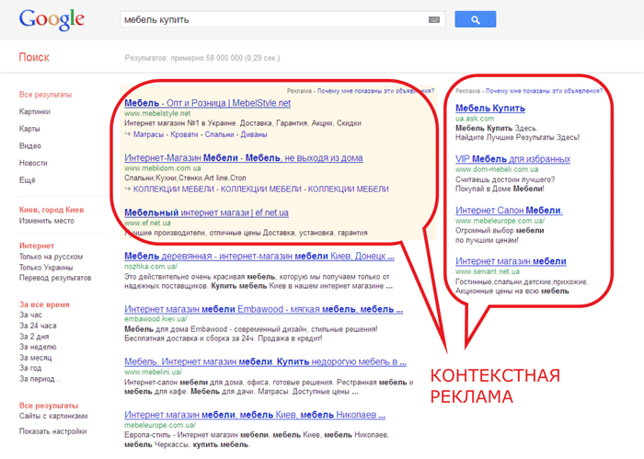Switch to 'Видео' results
644x459 pixels.
coord(30,145)
